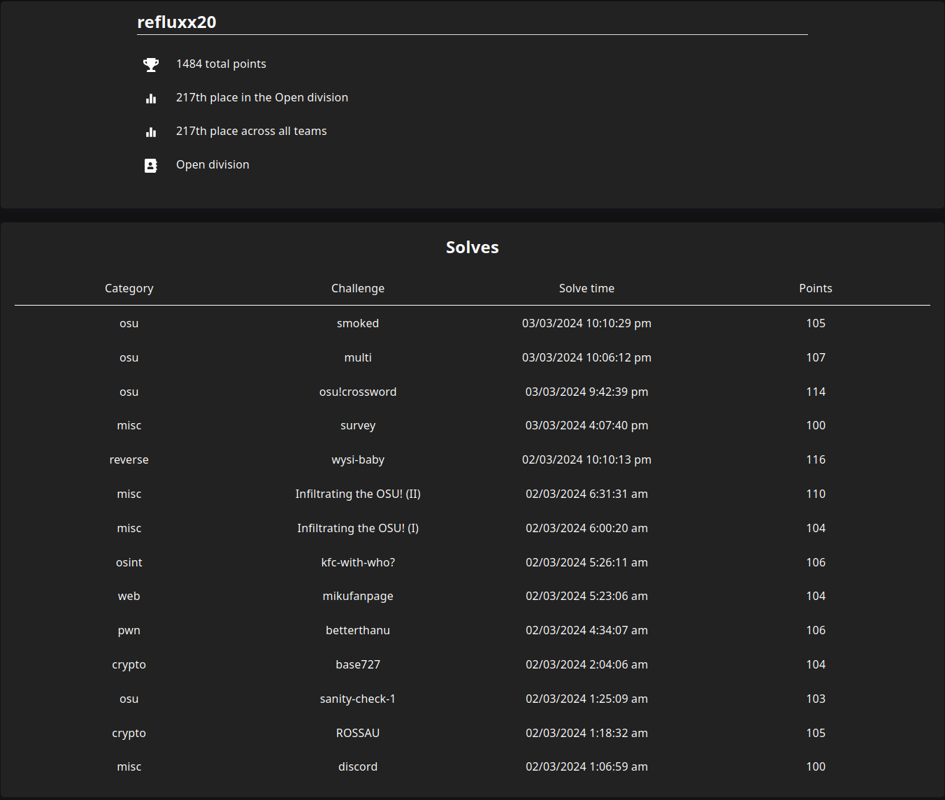Click the 110 points value
Screen dimensions: 945x800
816,494
